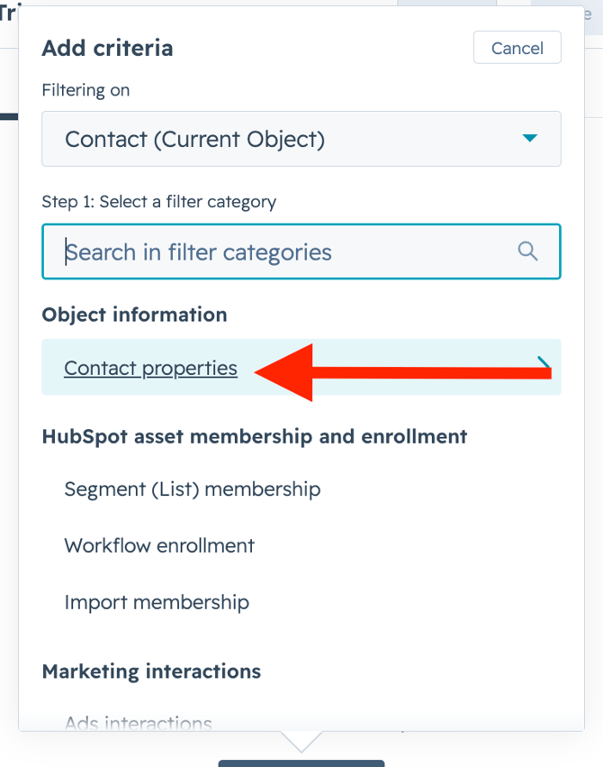Click the Marketing interactions section heading
Screen dimensions: 603x767
click(151, 671)
